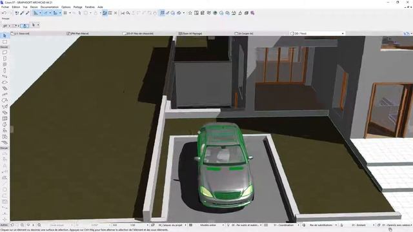Screen dimensions: 413x232
Task: Toggle the highlighted quick selection info-box button
Action: point(25,26)
